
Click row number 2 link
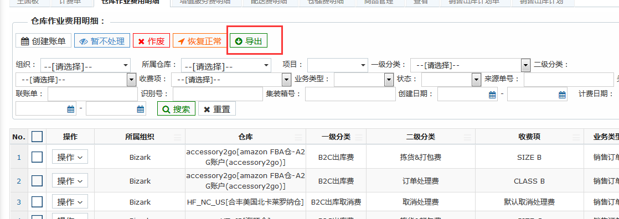[19, 181]
